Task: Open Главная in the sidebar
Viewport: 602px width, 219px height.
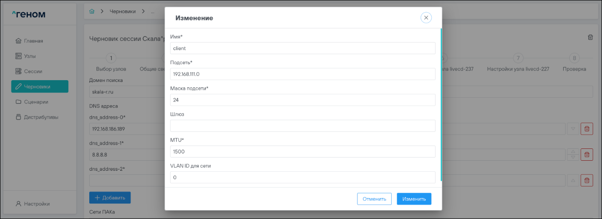Action: (x=34, y=41)
